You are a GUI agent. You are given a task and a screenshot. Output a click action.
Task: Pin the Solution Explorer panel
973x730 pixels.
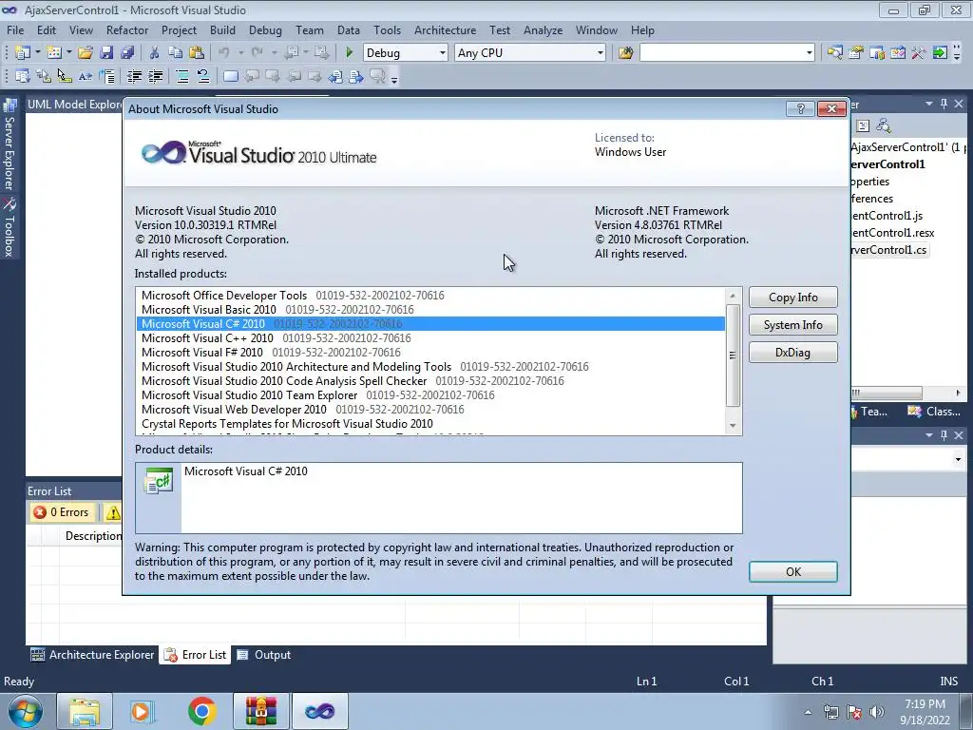[x=944, y=105]
